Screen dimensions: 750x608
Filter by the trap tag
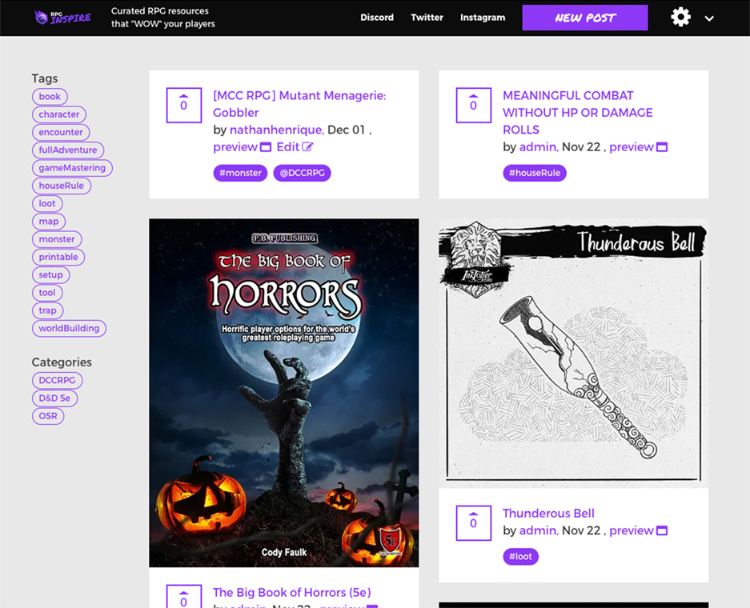47,310
